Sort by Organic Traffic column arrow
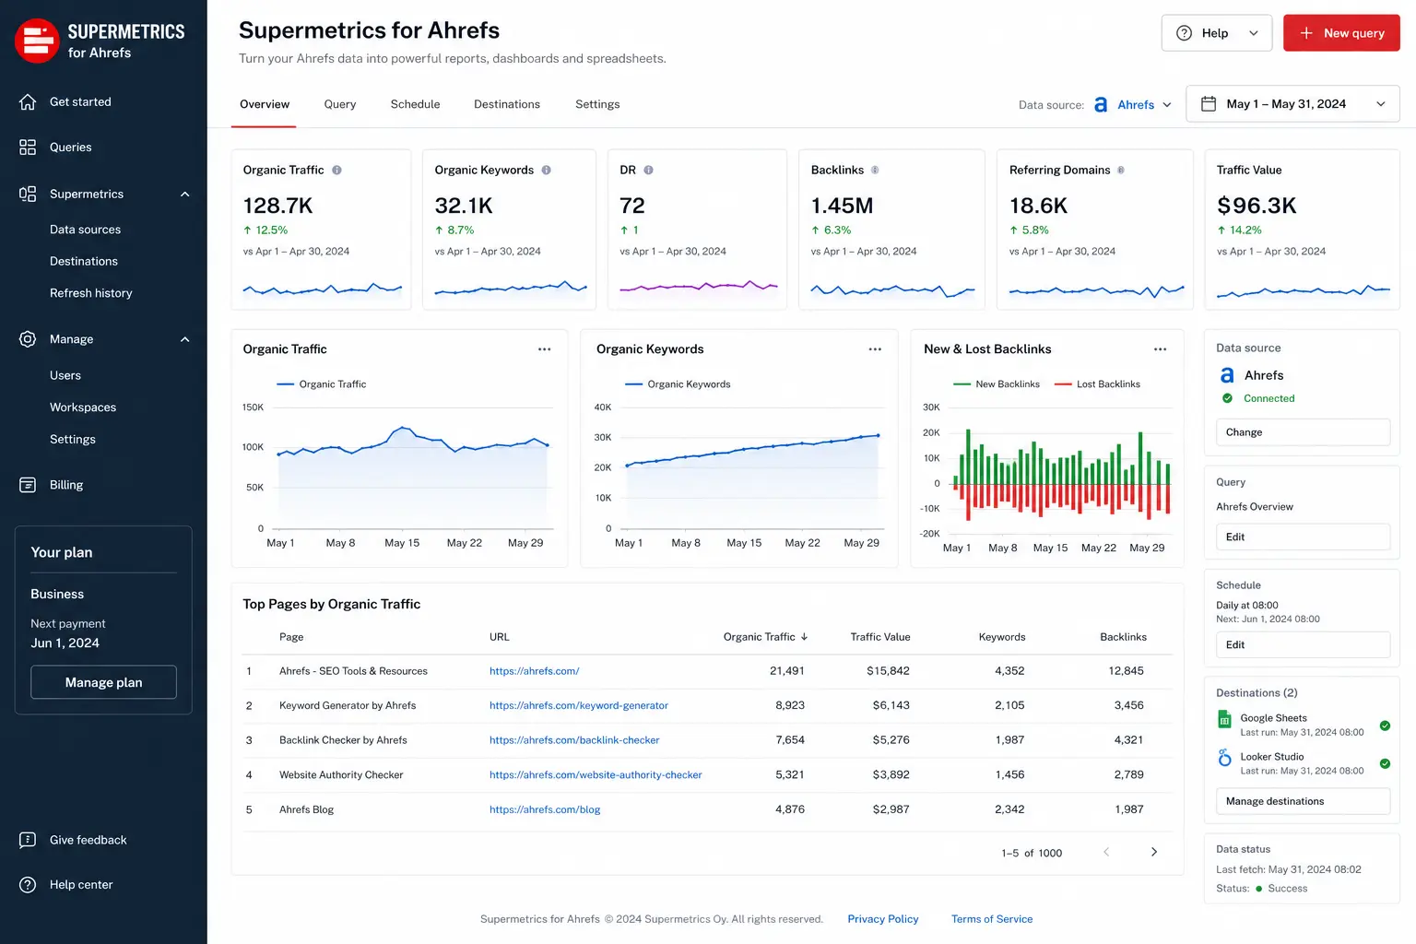Screen dimensions: 1416x944 click(804, 637)
